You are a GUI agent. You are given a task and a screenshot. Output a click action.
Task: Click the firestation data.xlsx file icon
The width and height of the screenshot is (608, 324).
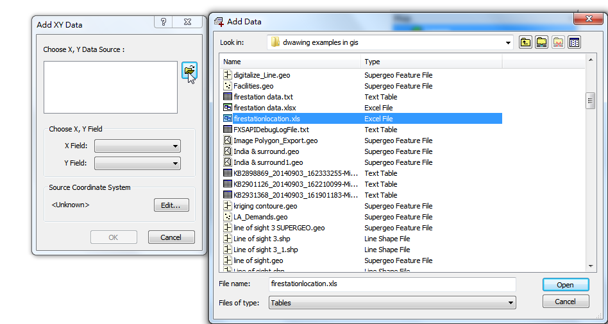point(227,108)
